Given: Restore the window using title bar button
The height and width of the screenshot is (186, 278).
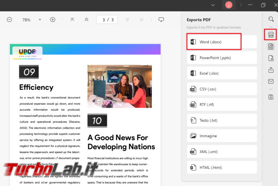Looking at the screenshot, I should (x=263, y=5).
